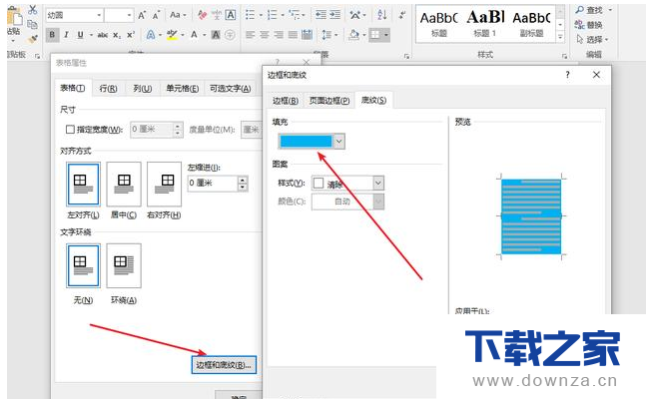
Task: Switch to 单元格 tab
Action: (x=182, y=89)
